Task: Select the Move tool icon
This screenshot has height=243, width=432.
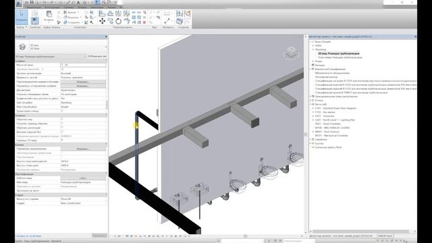Action: [102, 21]
